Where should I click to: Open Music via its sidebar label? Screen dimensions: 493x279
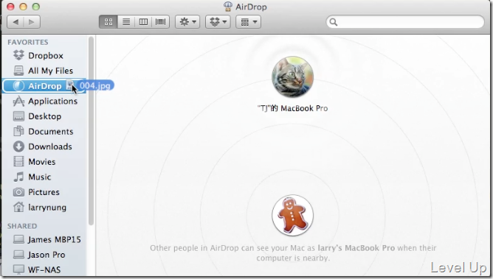point(40,177)
